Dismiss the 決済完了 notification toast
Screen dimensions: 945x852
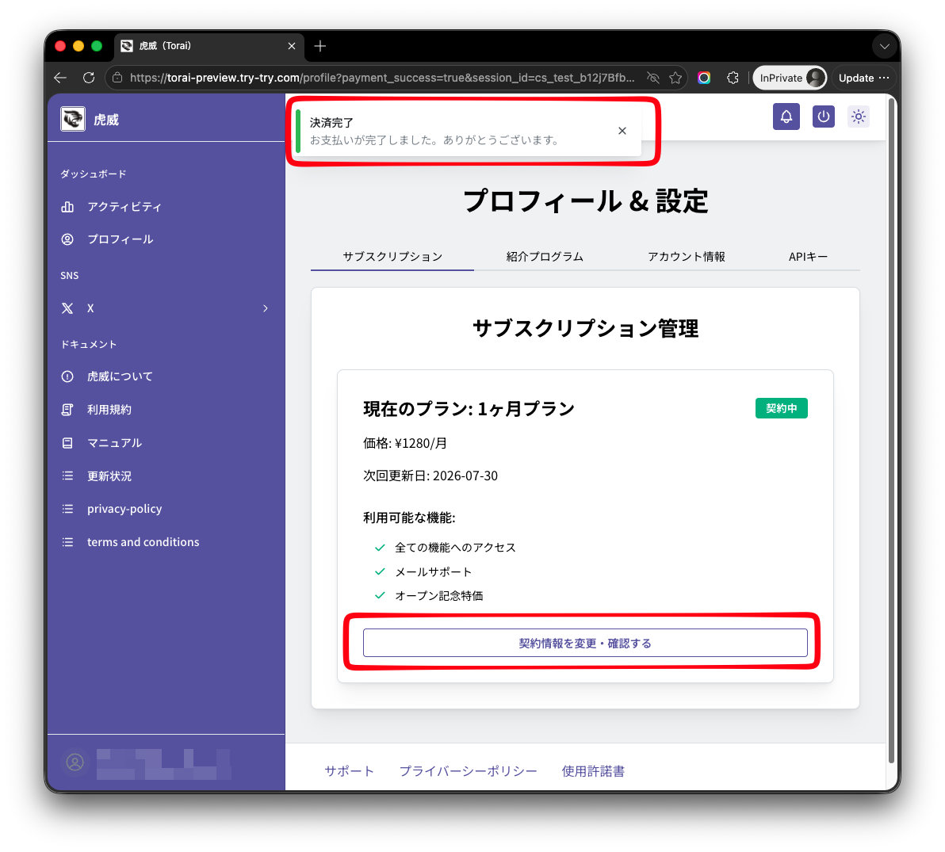point(622,131)
